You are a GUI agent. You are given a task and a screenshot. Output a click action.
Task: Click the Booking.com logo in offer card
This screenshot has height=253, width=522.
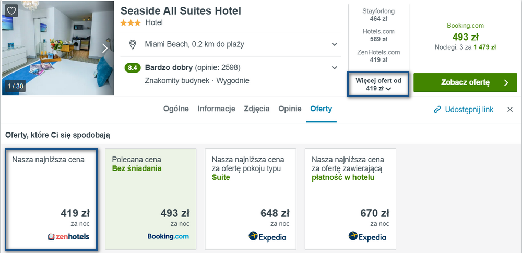click(x=168, y=236)
